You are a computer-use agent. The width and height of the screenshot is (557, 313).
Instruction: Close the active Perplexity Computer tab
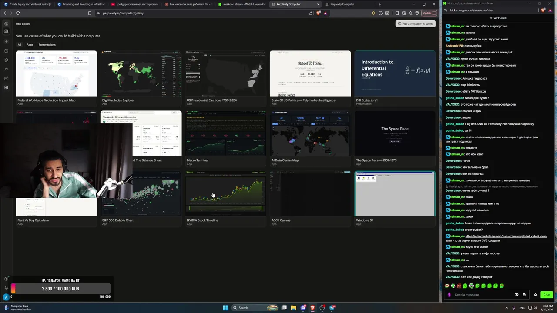pyautogui.click(x=318, y=4)
